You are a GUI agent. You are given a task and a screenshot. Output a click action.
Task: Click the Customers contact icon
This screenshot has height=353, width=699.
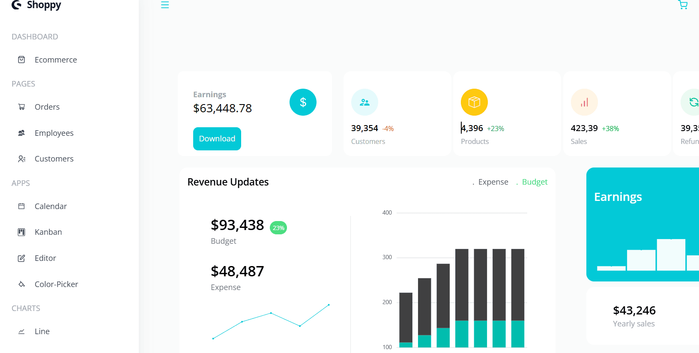(21, 159)
